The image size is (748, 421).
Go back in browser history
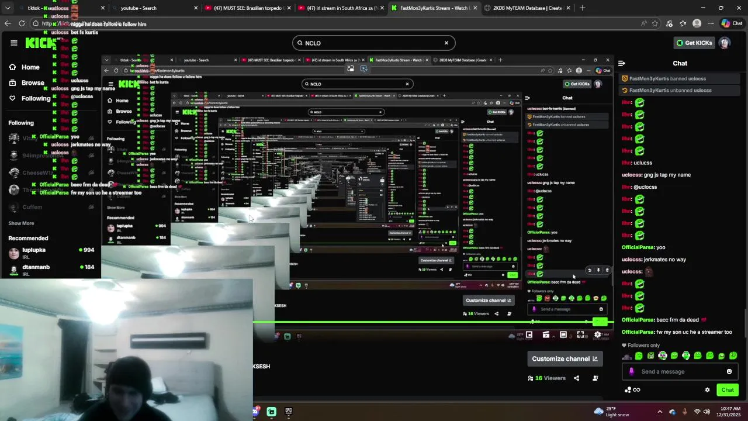tap(7, 23)
